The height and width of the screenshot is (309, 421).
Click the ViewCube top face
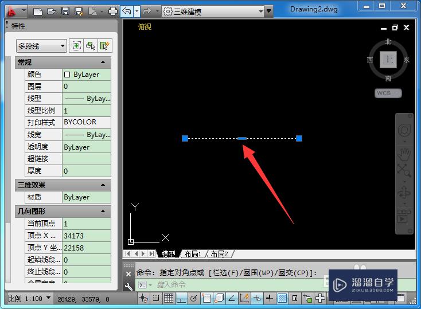388,60
